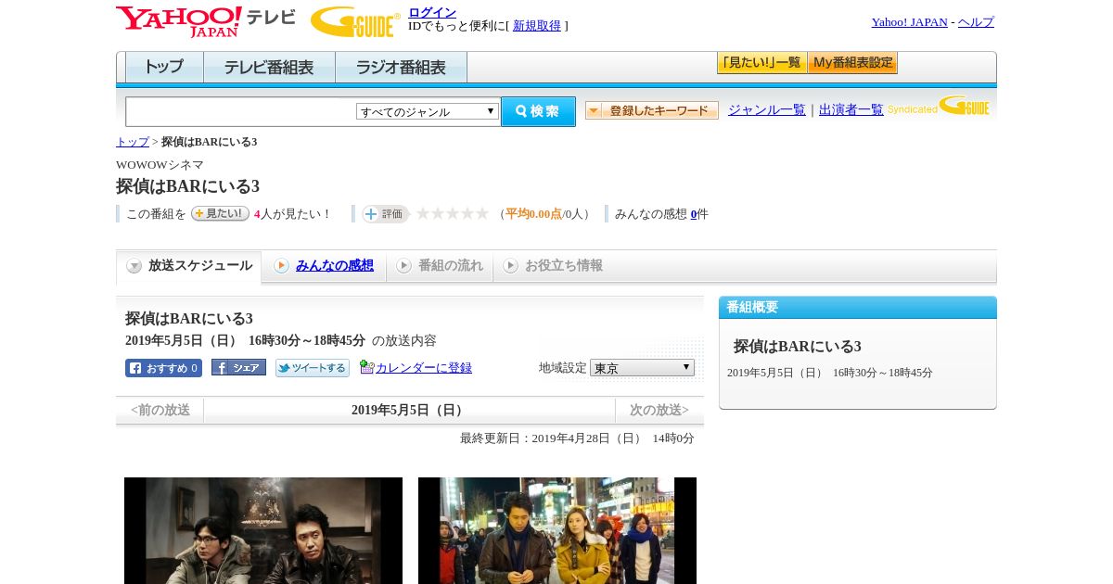Open the ヘルプ link
The width and height of the screenshot is (1113, 584).
coord(976,22)
